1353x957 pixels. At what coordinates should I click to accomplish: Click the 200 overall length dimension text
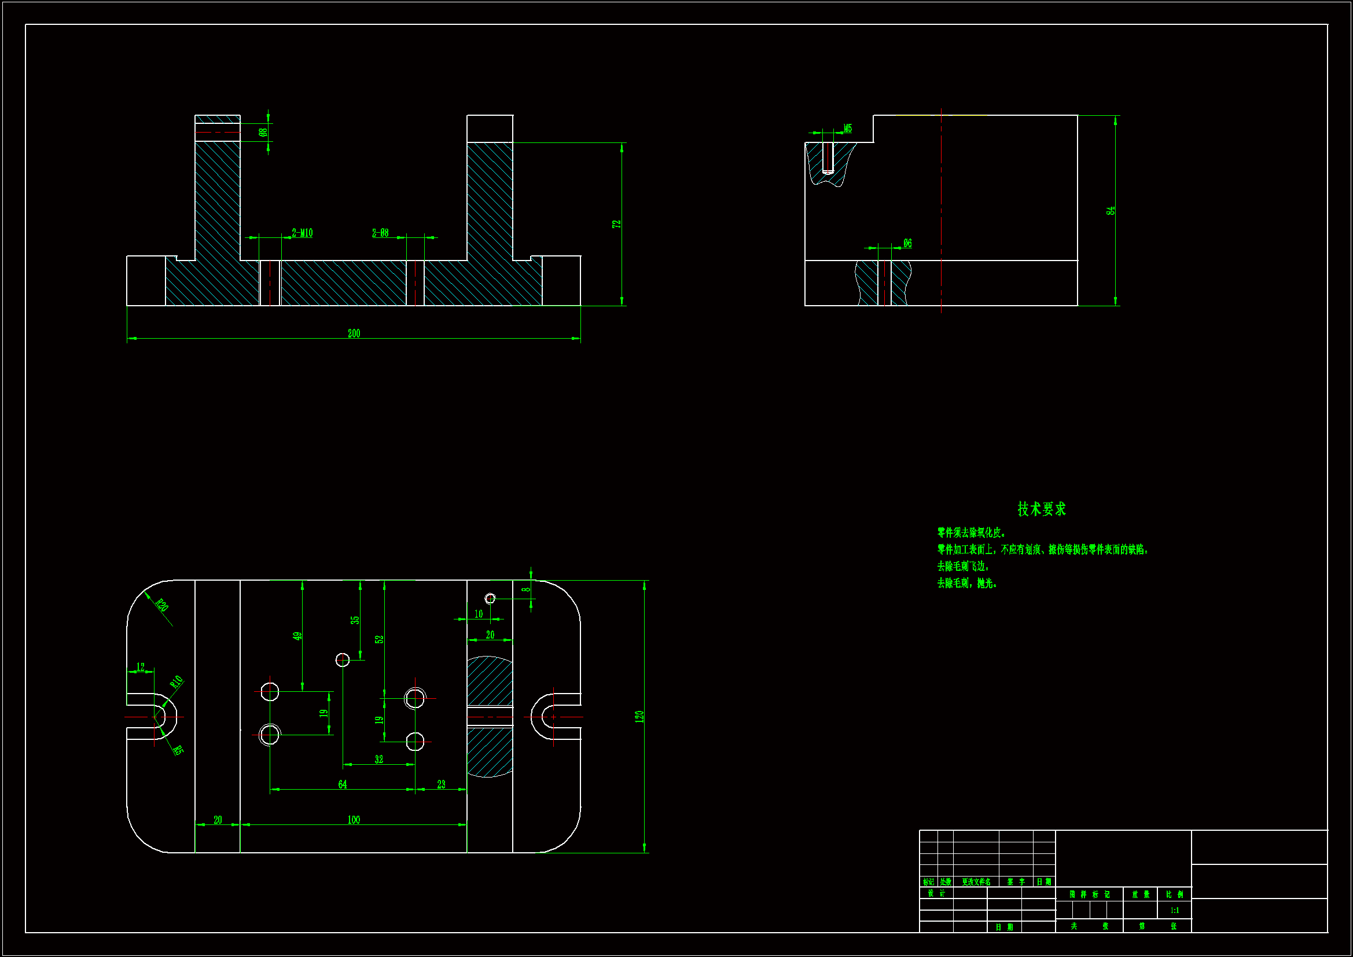click(354, 333)
